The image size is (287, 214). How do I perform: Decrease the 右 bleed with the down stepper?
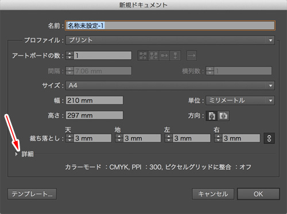[x=218, y=140]
